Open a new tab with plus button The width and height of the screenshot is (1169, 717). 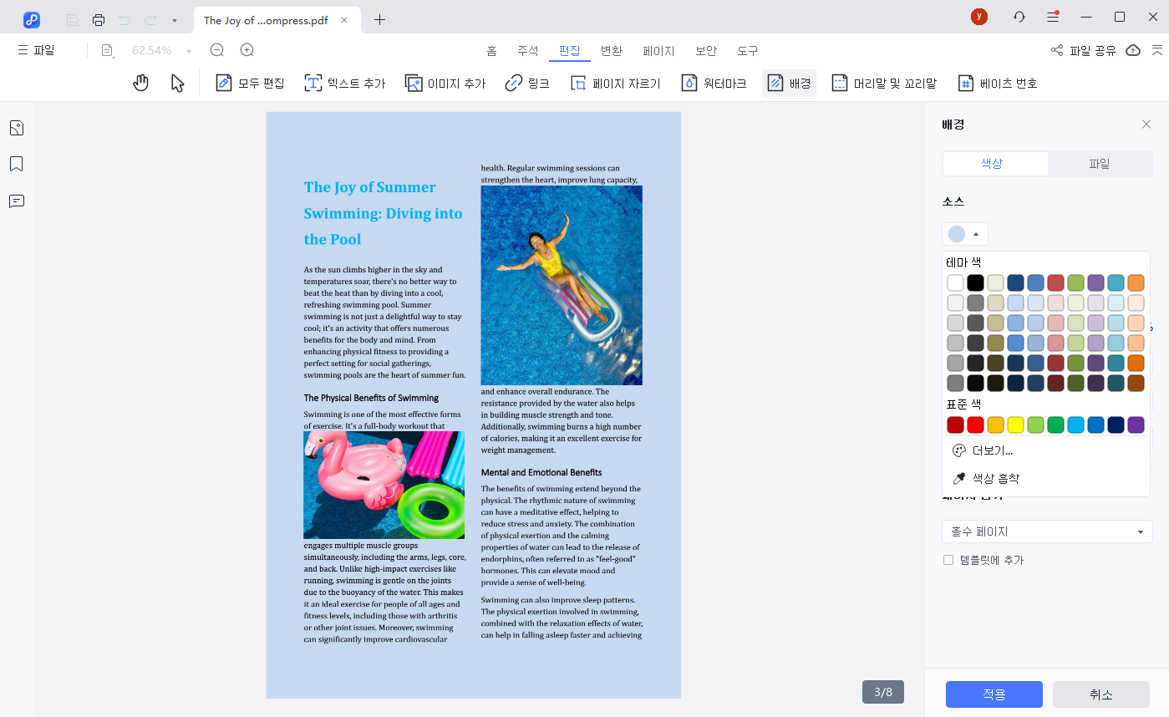tap(380, 19)
